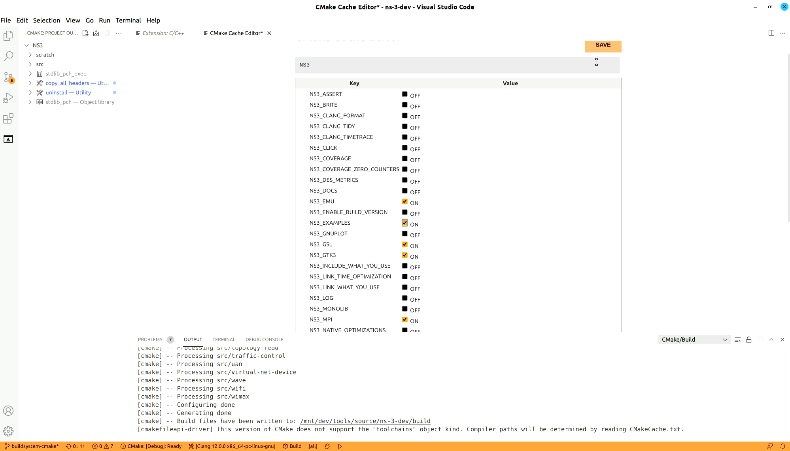
Task: Open the Search sidebar
Action: (x=8, y=56)
